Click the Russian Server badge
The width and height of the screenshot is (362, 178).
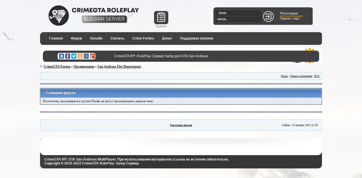[x=104, y=19]
